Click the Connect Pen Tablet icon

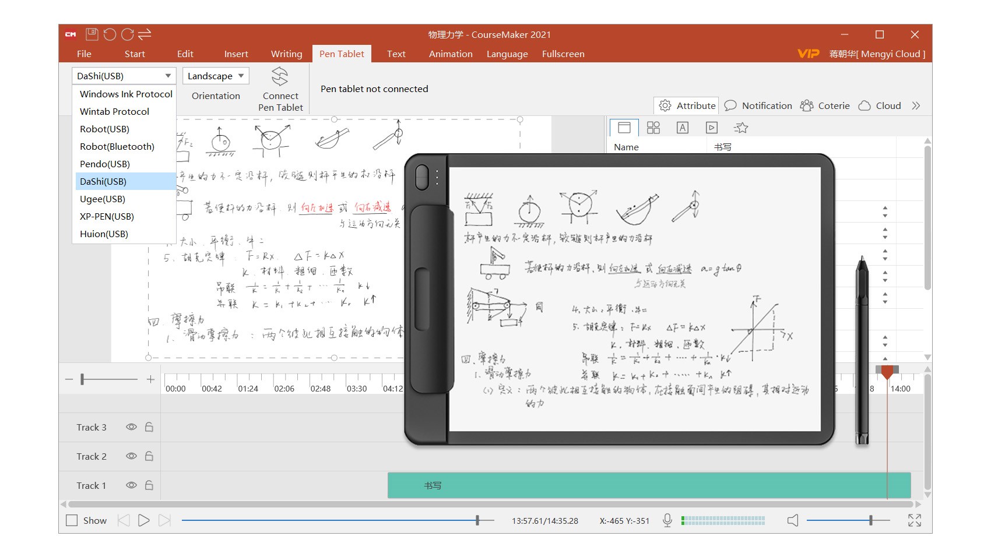click(x=280, y=76)
